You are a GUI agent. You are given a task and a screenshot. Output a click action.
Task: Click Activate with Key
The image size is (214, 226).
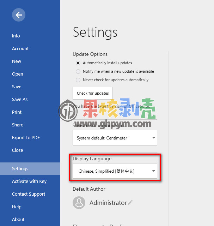pyautogui.click(x=30, y=181)
